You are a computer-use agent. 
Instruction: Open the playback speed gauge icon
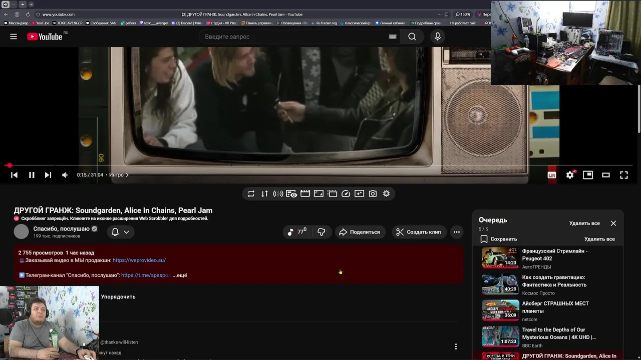coord(346,193)
